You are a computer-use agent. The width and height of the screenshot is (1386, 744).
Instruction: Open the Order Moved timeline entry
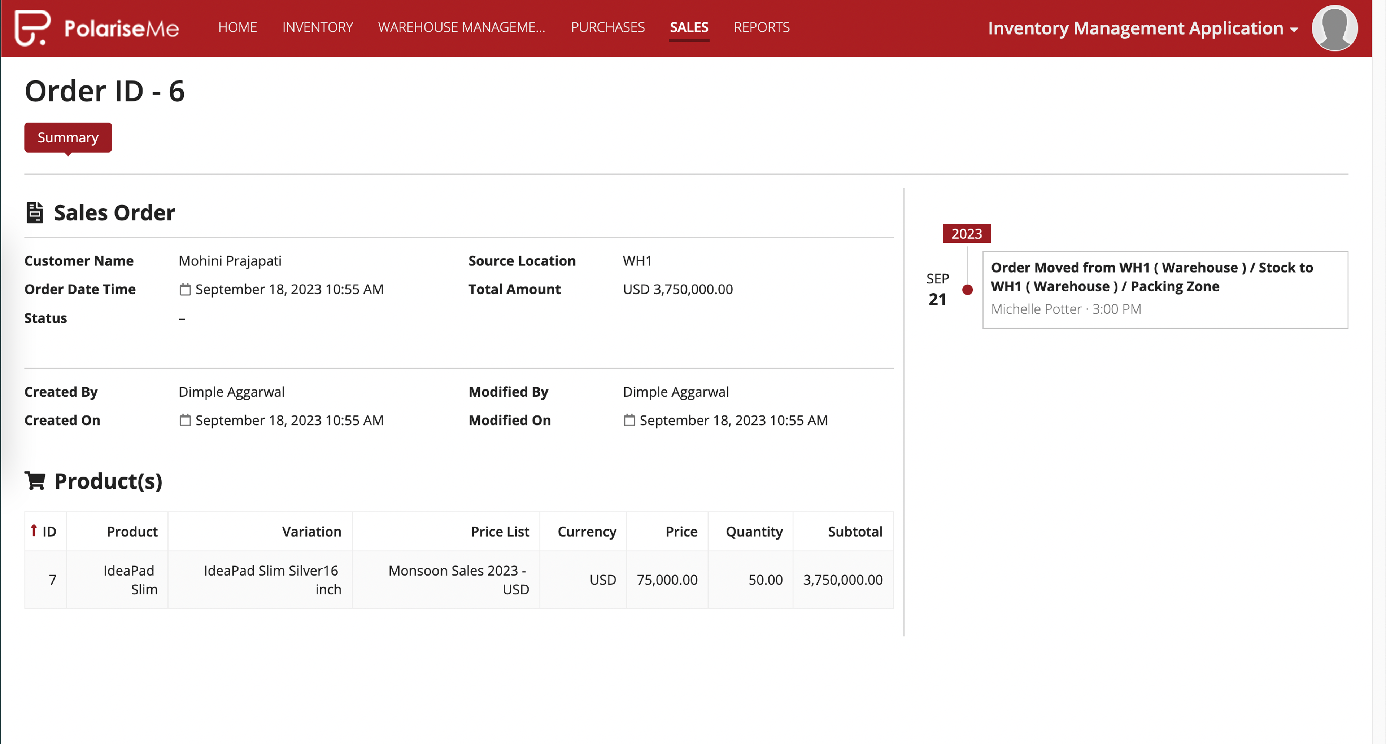(1165, 290)
